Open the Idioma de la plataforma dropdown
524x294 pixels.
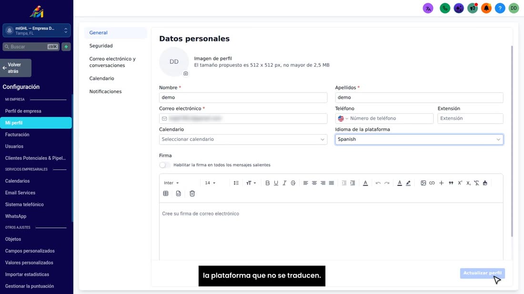[419, 139]
